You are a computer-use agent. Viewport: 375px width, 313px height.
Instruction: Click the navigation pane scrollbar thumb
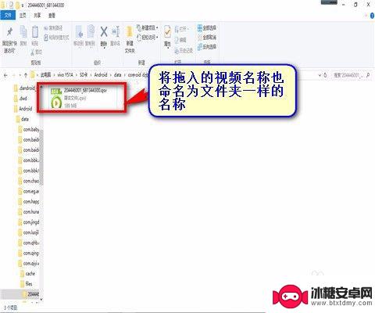41,156
